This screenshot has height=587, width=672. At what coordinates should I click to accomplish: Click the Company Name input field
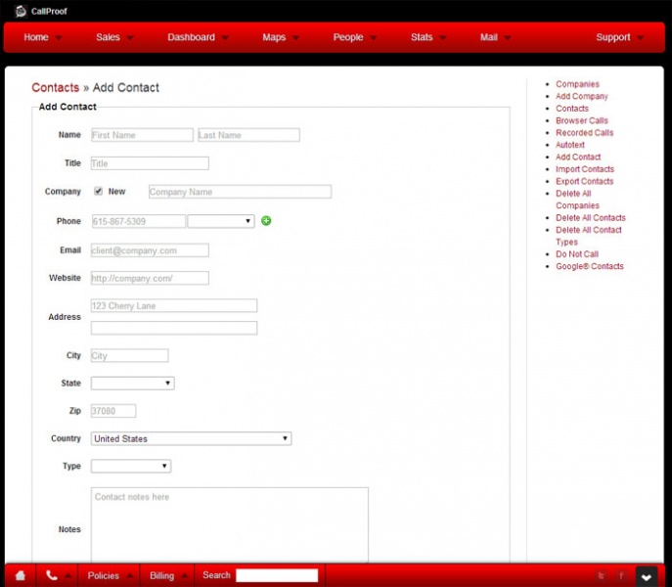pos(240,192)
